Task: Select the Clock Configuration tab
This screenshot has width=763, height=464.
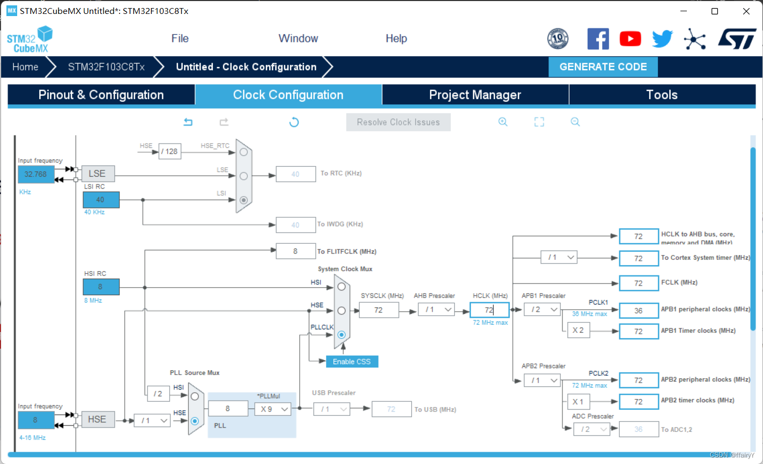Action: point(288,95)
